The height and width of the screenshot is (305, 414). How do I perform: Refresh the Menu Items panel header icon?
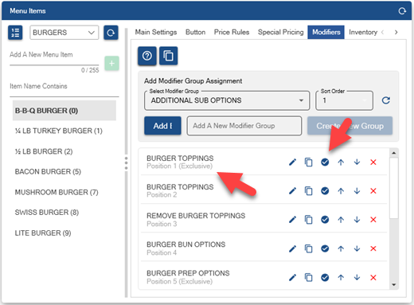[402, 11]
